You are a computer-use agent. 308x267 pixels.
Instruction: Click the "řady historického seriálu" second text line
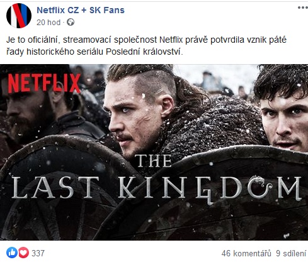click(94, 52)
